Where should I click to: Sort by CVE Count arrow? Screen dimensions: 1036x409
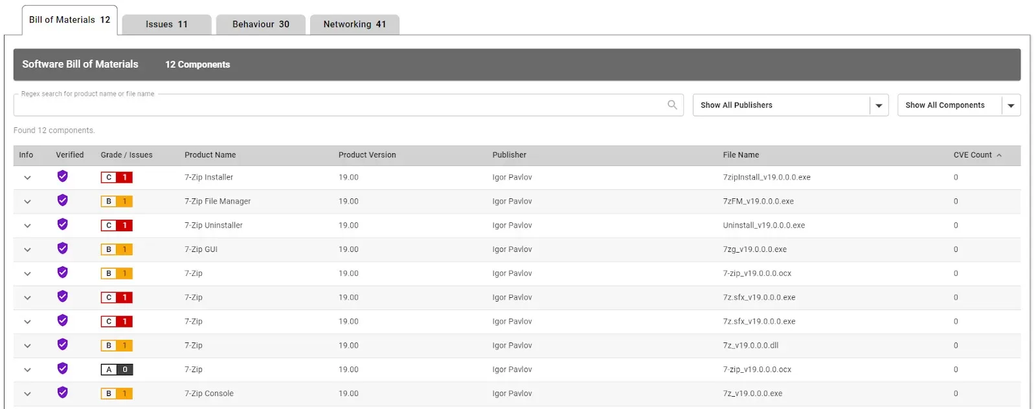tap(999, 155)
